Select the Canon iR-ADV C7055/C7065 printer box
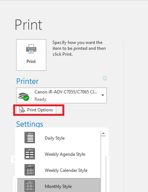Image resolution: width=148 pixels, height=192 pixels. [61, 95]
